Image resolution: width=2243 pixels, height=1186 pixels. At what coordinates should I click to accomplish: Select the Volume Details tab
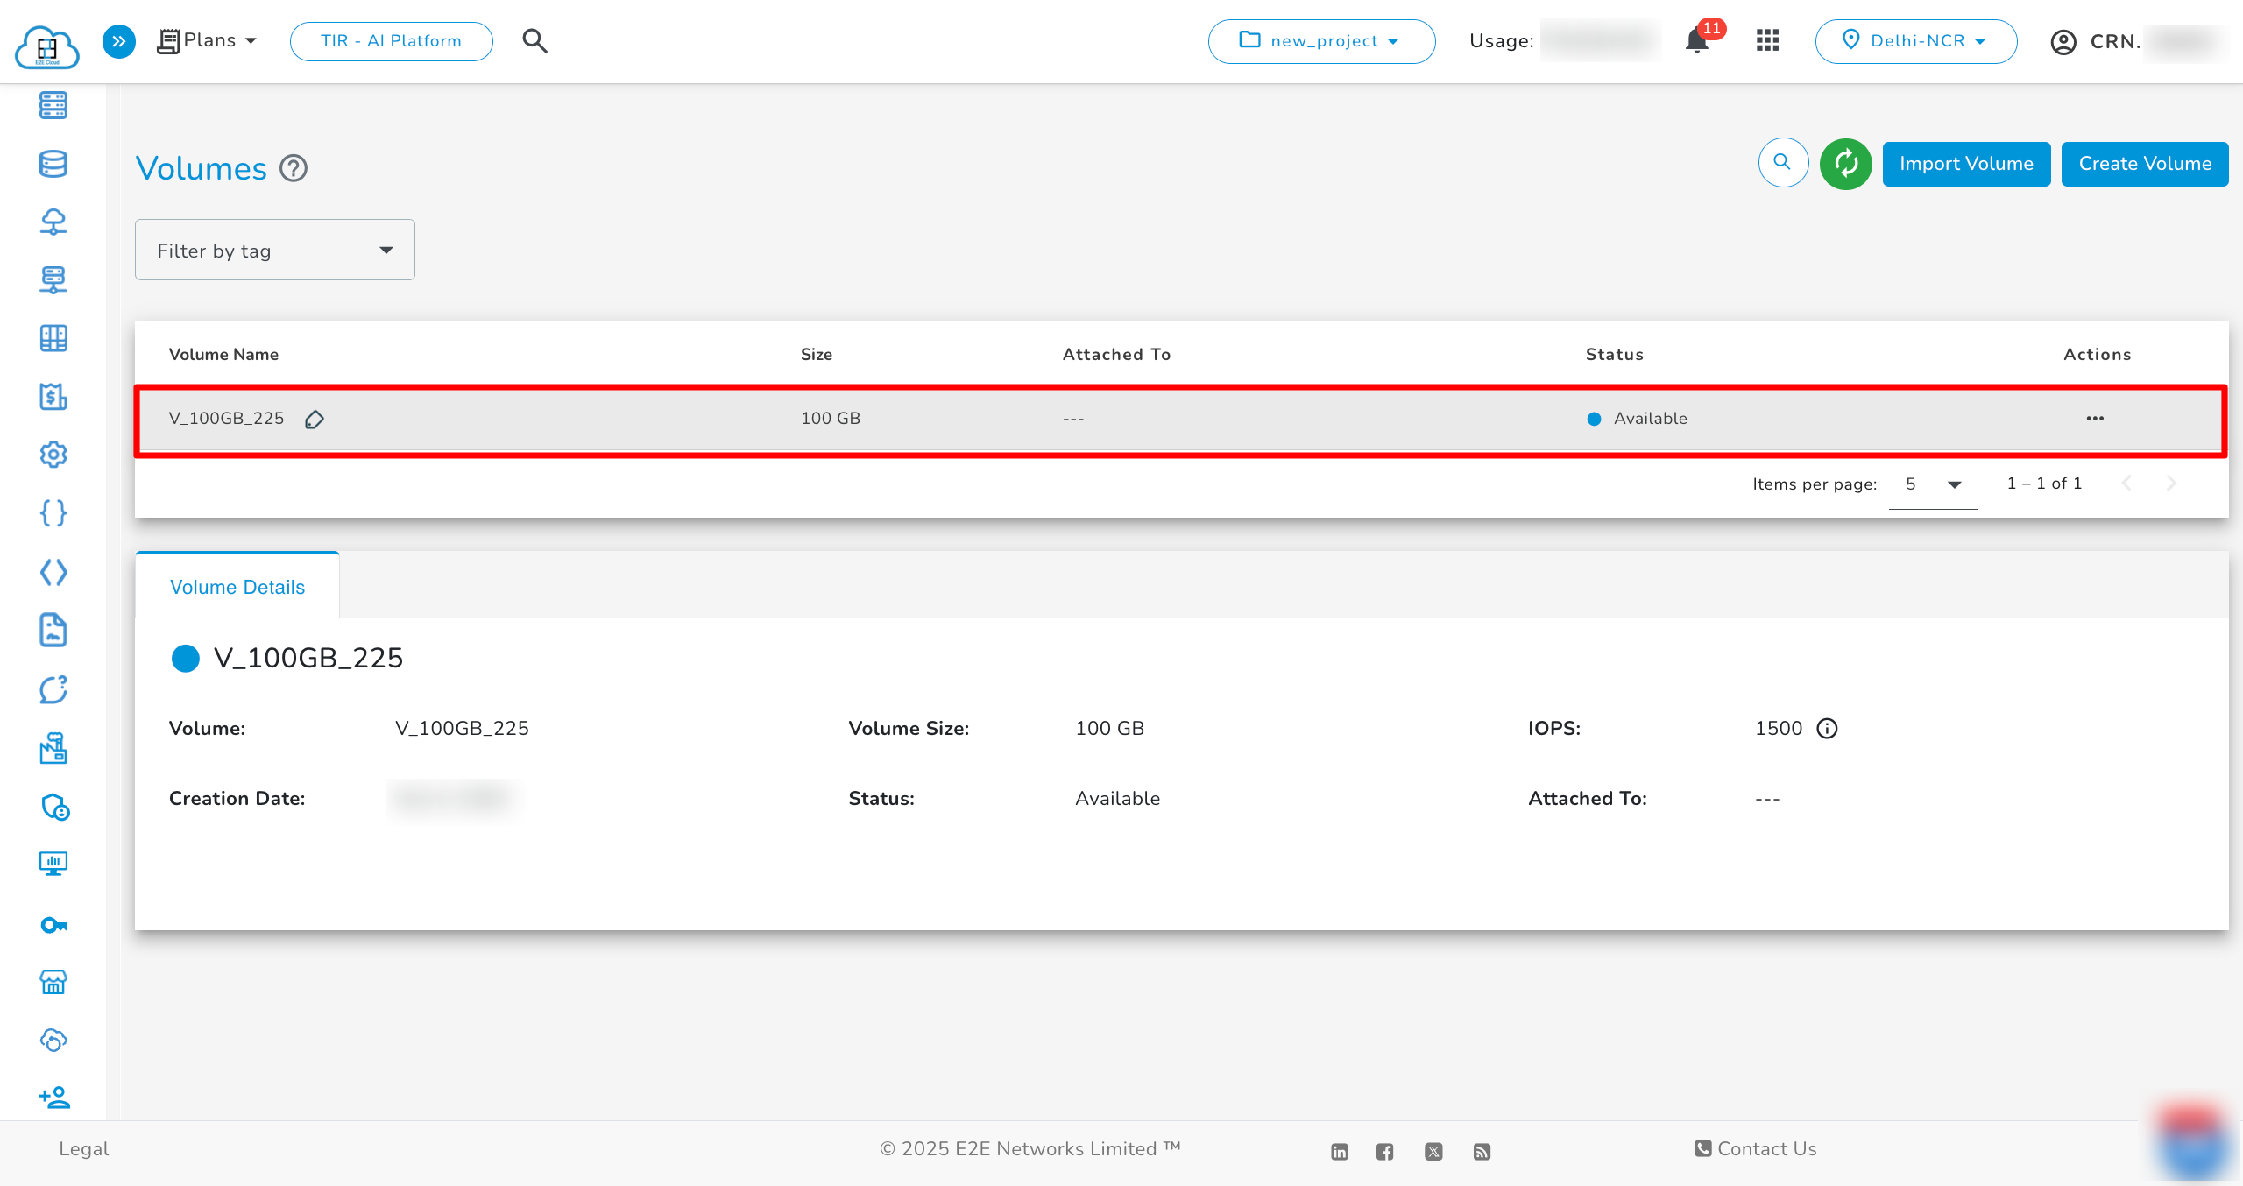pyautogui.click(x=237, y=587)
